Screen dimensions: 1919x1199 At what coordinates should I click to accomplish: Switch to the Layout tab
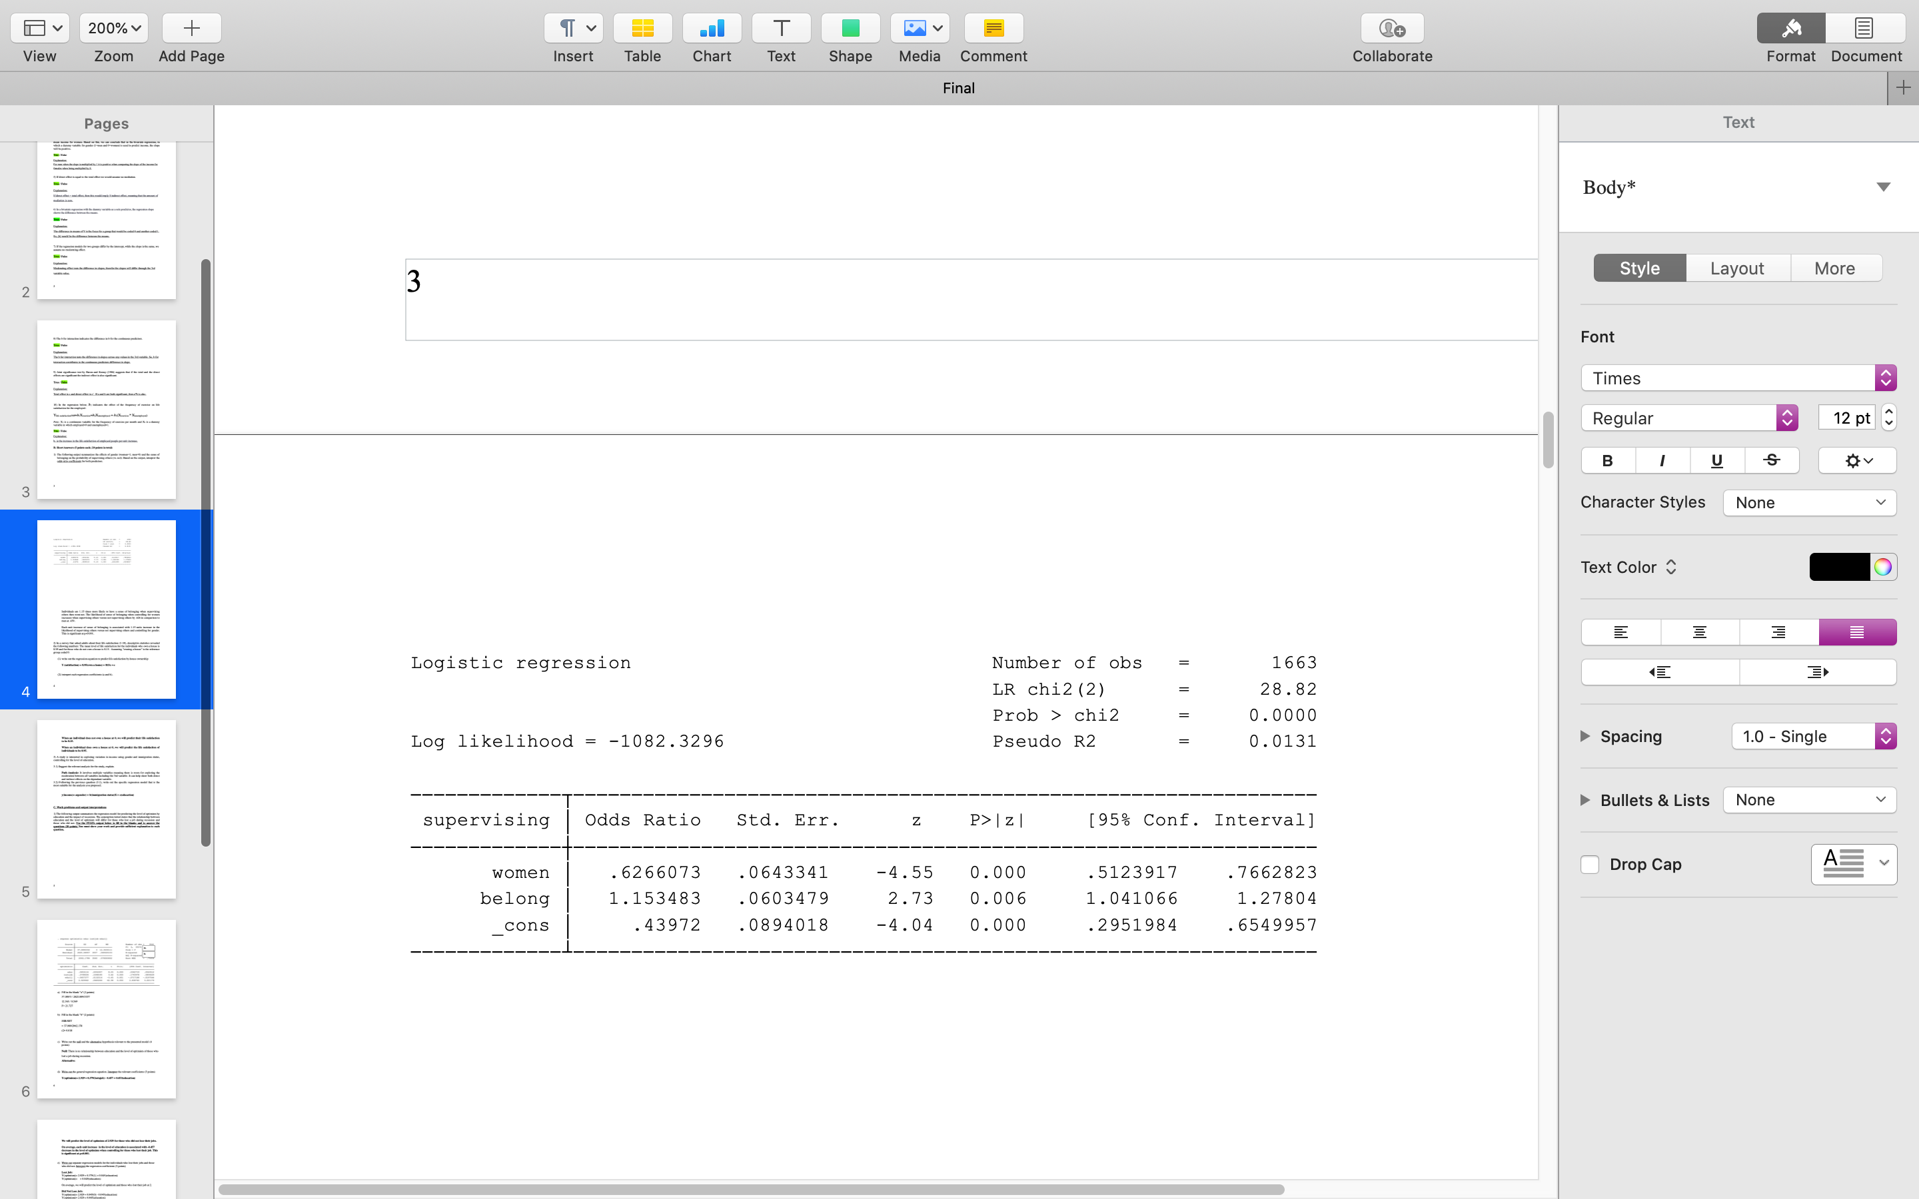pos(1736,268)
